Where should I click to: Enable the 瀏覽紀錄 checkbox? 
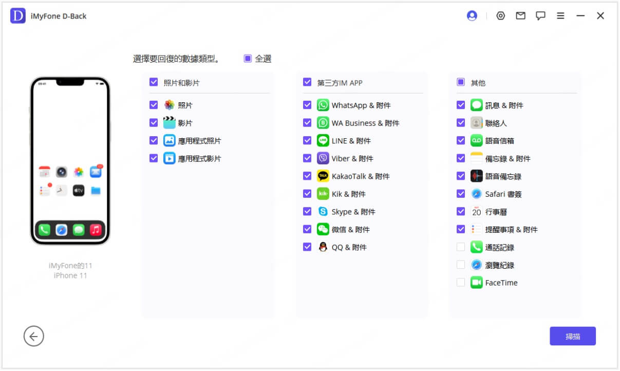click(x=460, y=265)
